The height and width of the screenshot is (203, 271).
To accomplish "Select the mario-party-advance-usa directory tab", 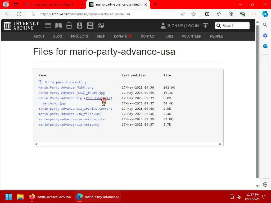I will pos(118,4).
